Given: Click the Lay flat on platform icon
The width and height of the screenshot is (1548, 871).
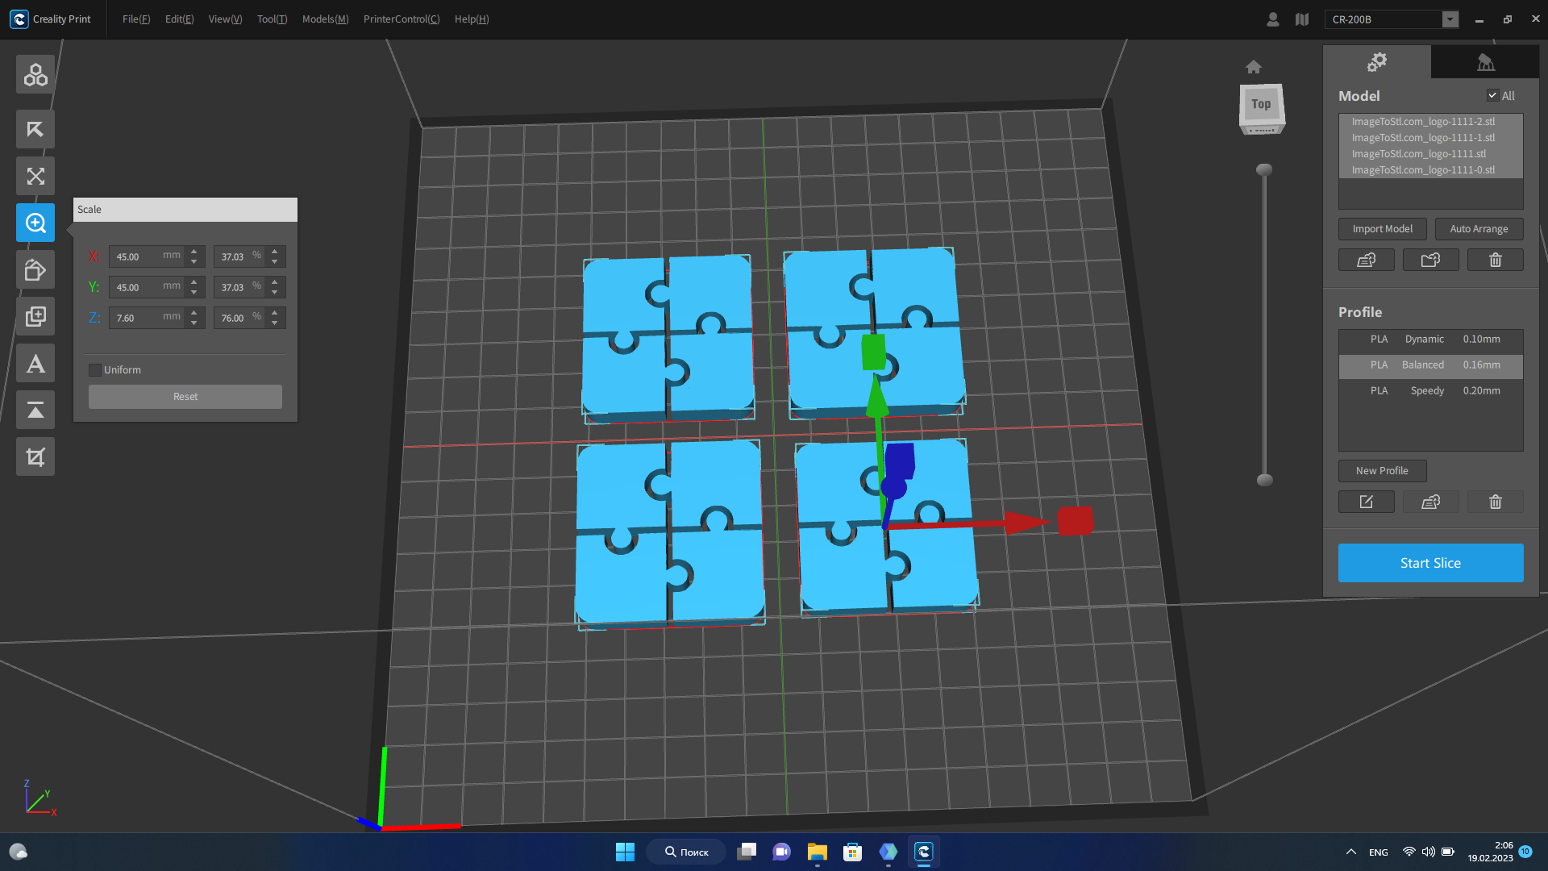Looking at the screenshot, I should click(x=35, y=410).
